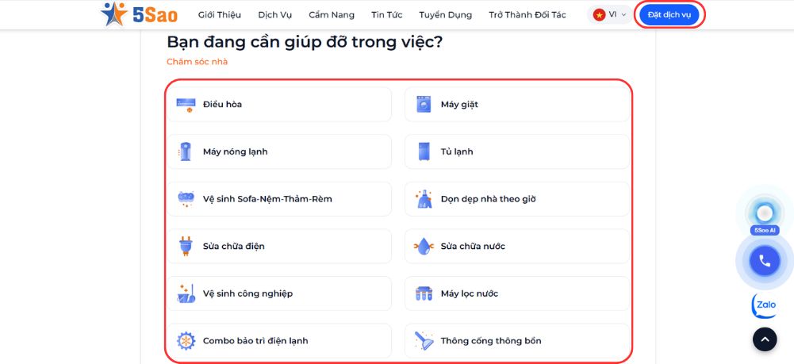Viewport: 794px width, 364px height.
Task: Click the Combo bảo trì điện lạnh label
Action: (255, 341)
